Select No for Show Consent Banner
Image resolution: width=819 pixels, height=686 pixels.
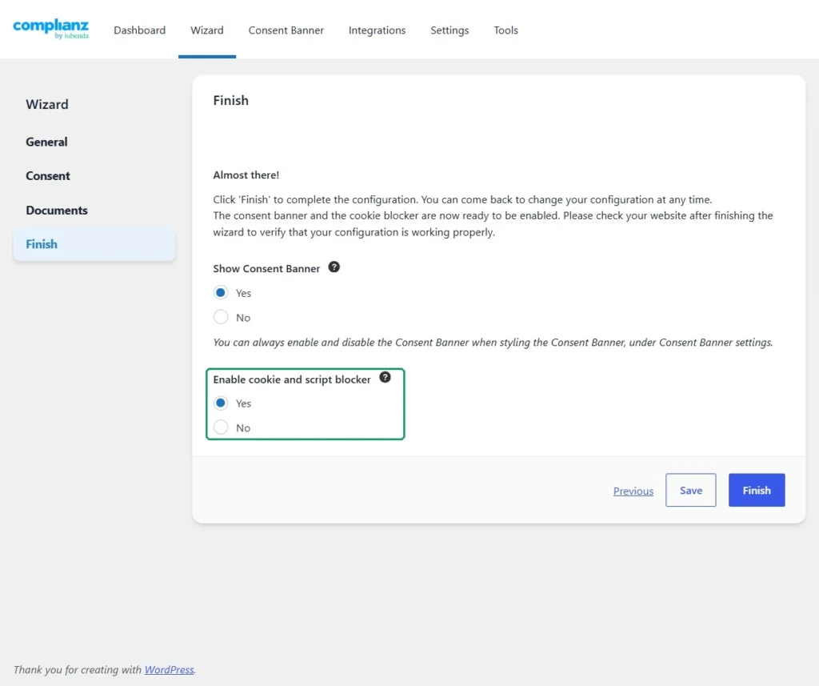[221, 317]
